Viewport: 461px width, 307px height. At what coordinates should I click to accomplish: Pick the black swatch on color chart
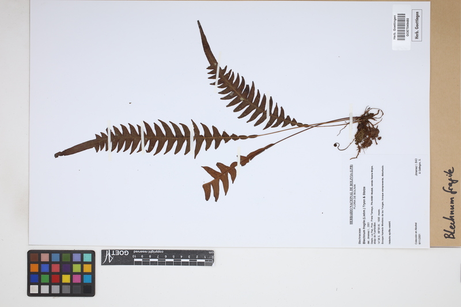[87, 289]
